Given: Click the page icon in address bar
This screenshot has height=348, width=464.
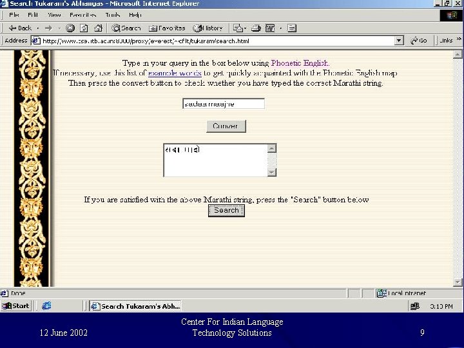Looking at the screenshot, I should pyautogui.click(x=35, y=41).
